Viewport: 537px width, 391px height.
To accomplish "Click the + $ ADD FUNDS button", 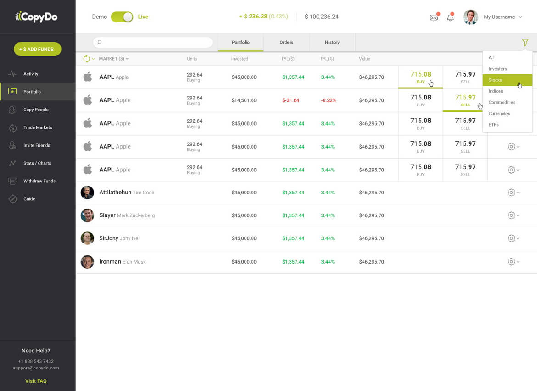I will (x=37, y=49).
